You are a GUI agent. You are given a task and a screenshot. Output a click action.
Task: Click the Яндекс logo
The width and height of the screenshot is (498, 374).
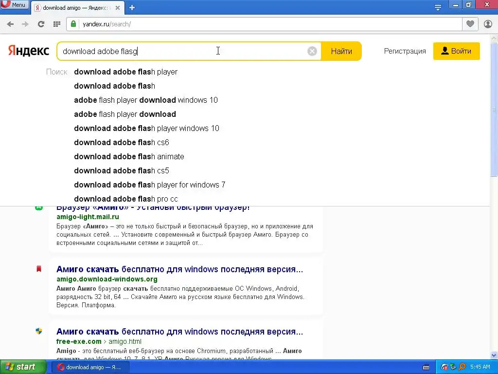[x=29, y=51]
